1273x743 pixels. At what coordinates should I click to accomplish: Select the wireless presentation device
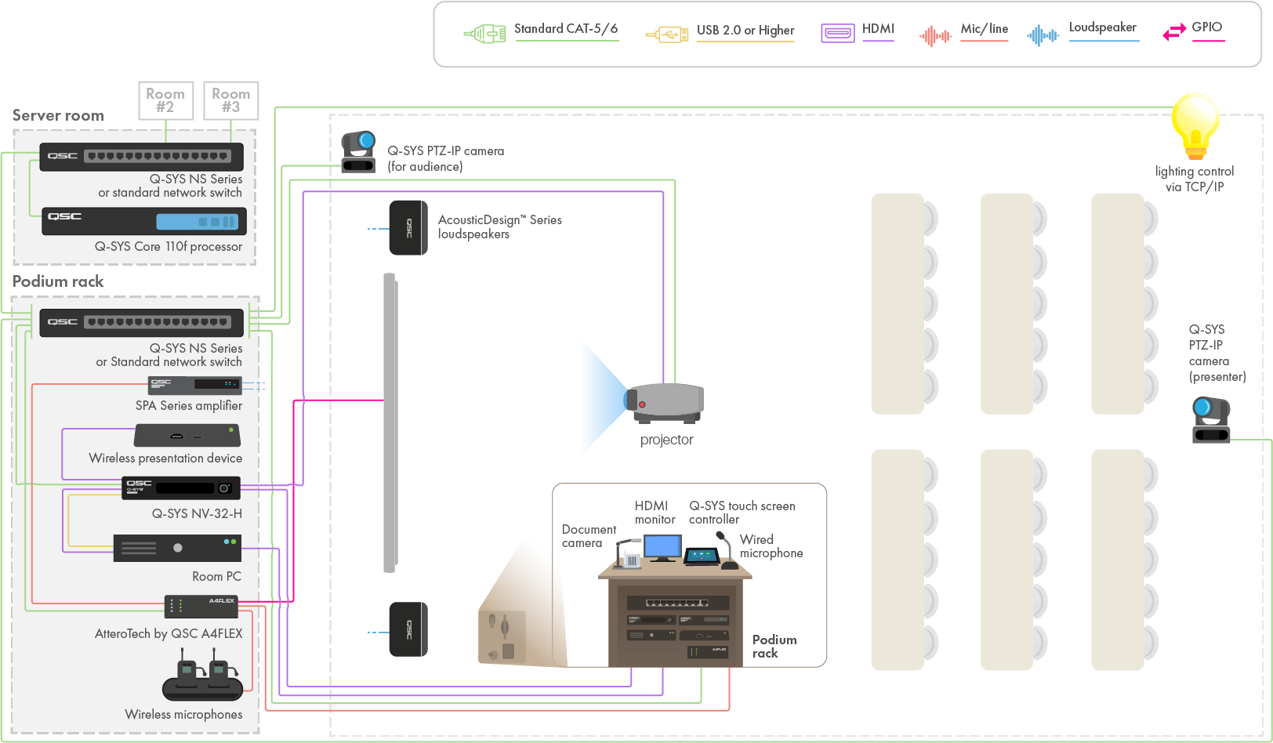tap(187, 435)
